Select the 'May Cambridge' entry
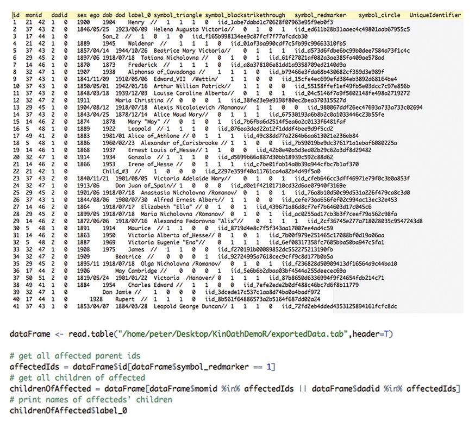Screen dimensions: 475x428 [x=136, y=271]
